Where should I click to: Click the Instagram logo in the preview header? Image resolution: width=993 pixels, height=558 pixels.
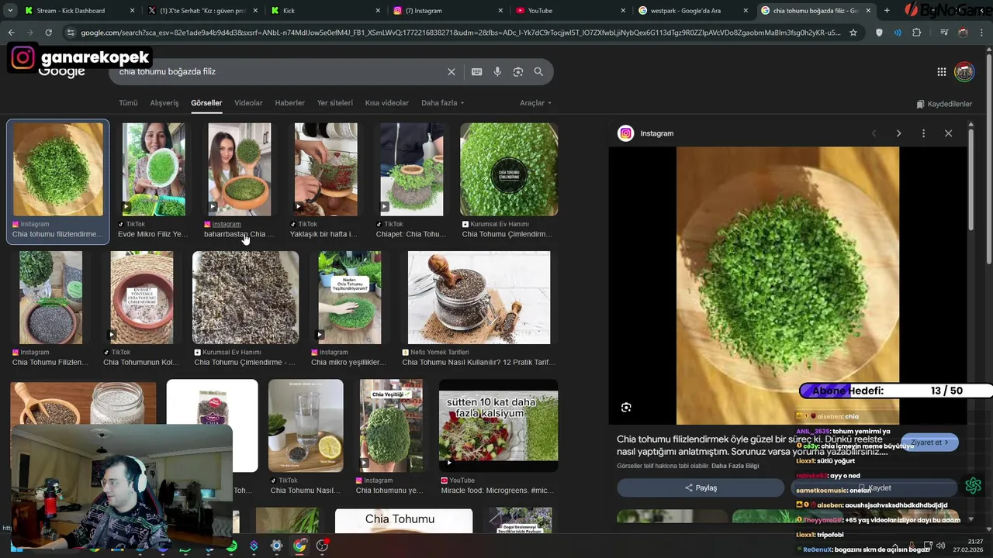click(625, 133)
